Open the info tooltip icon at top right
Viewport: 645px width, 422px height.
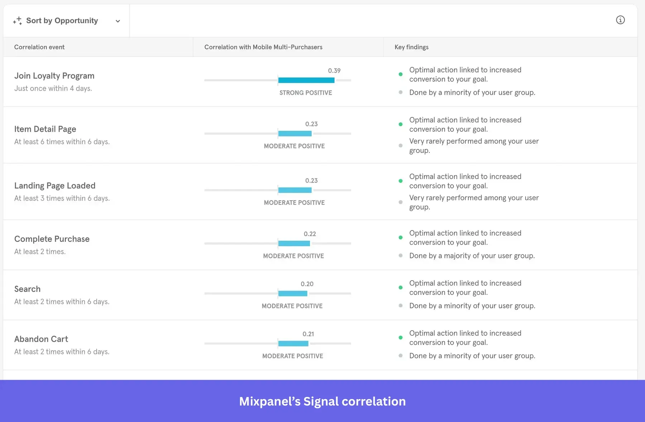[620, 20]
